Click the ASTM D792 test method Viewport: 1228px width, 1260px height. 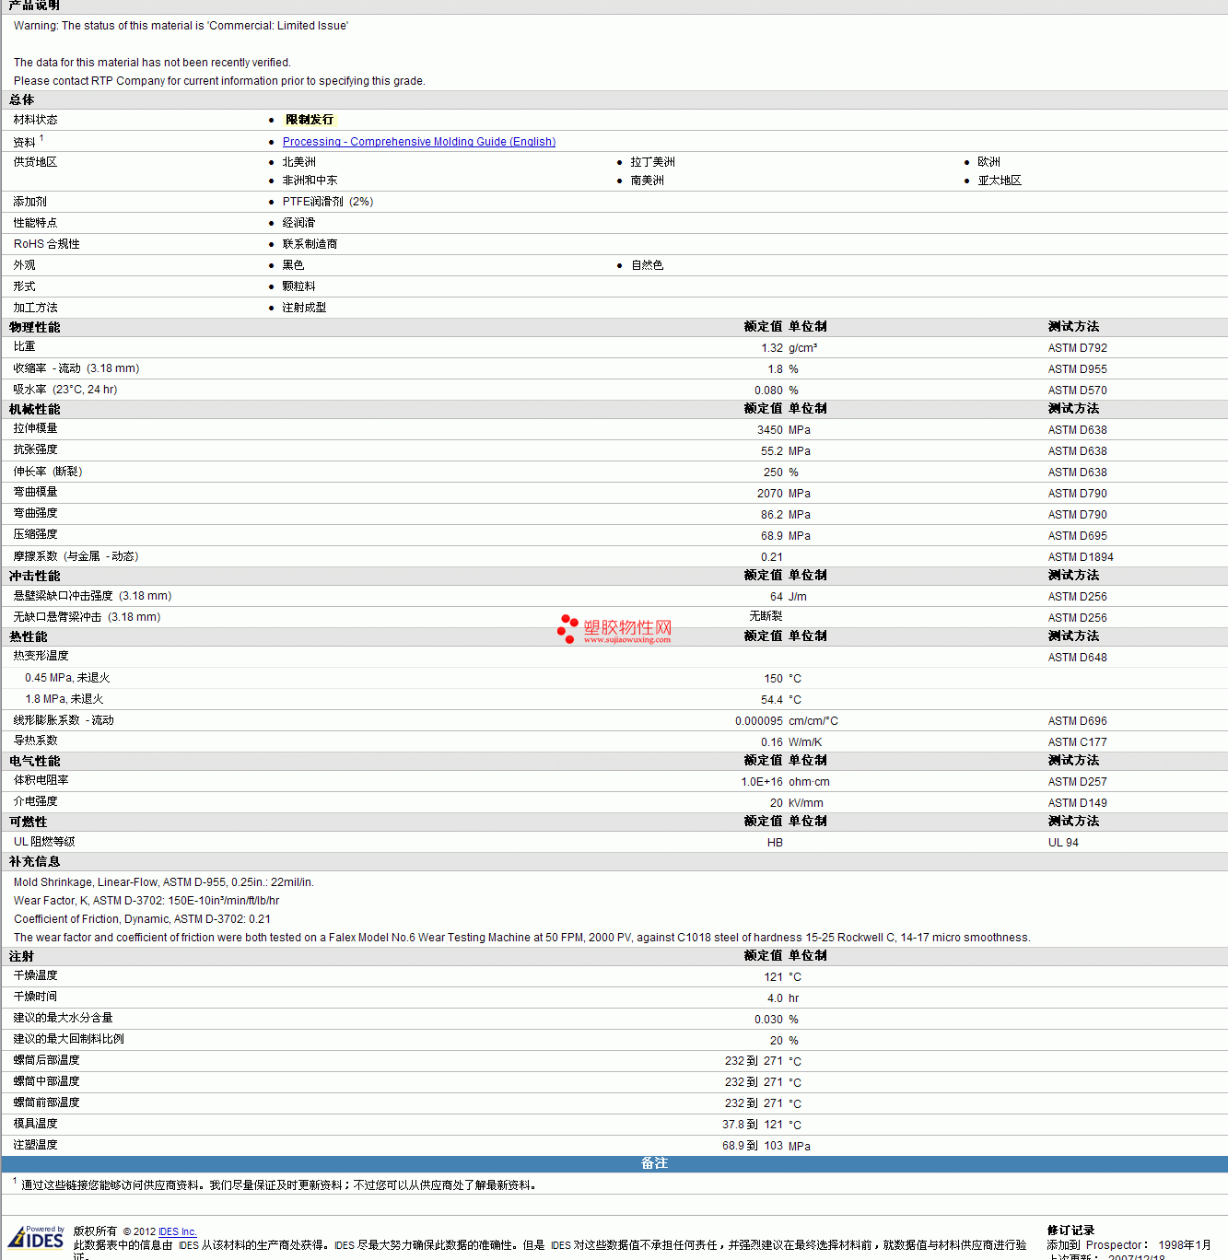coord(1077,348)
